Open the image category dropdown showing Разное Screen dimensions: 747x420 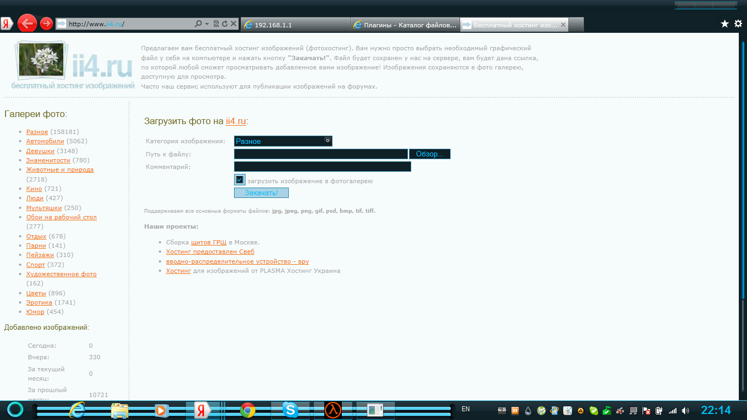click(283, 141)
